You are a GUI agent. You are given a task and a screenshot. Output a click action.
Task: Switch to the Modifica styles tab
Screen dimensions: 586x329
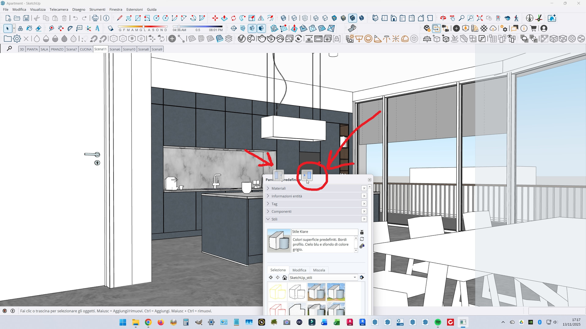click(x=299, y=270)
